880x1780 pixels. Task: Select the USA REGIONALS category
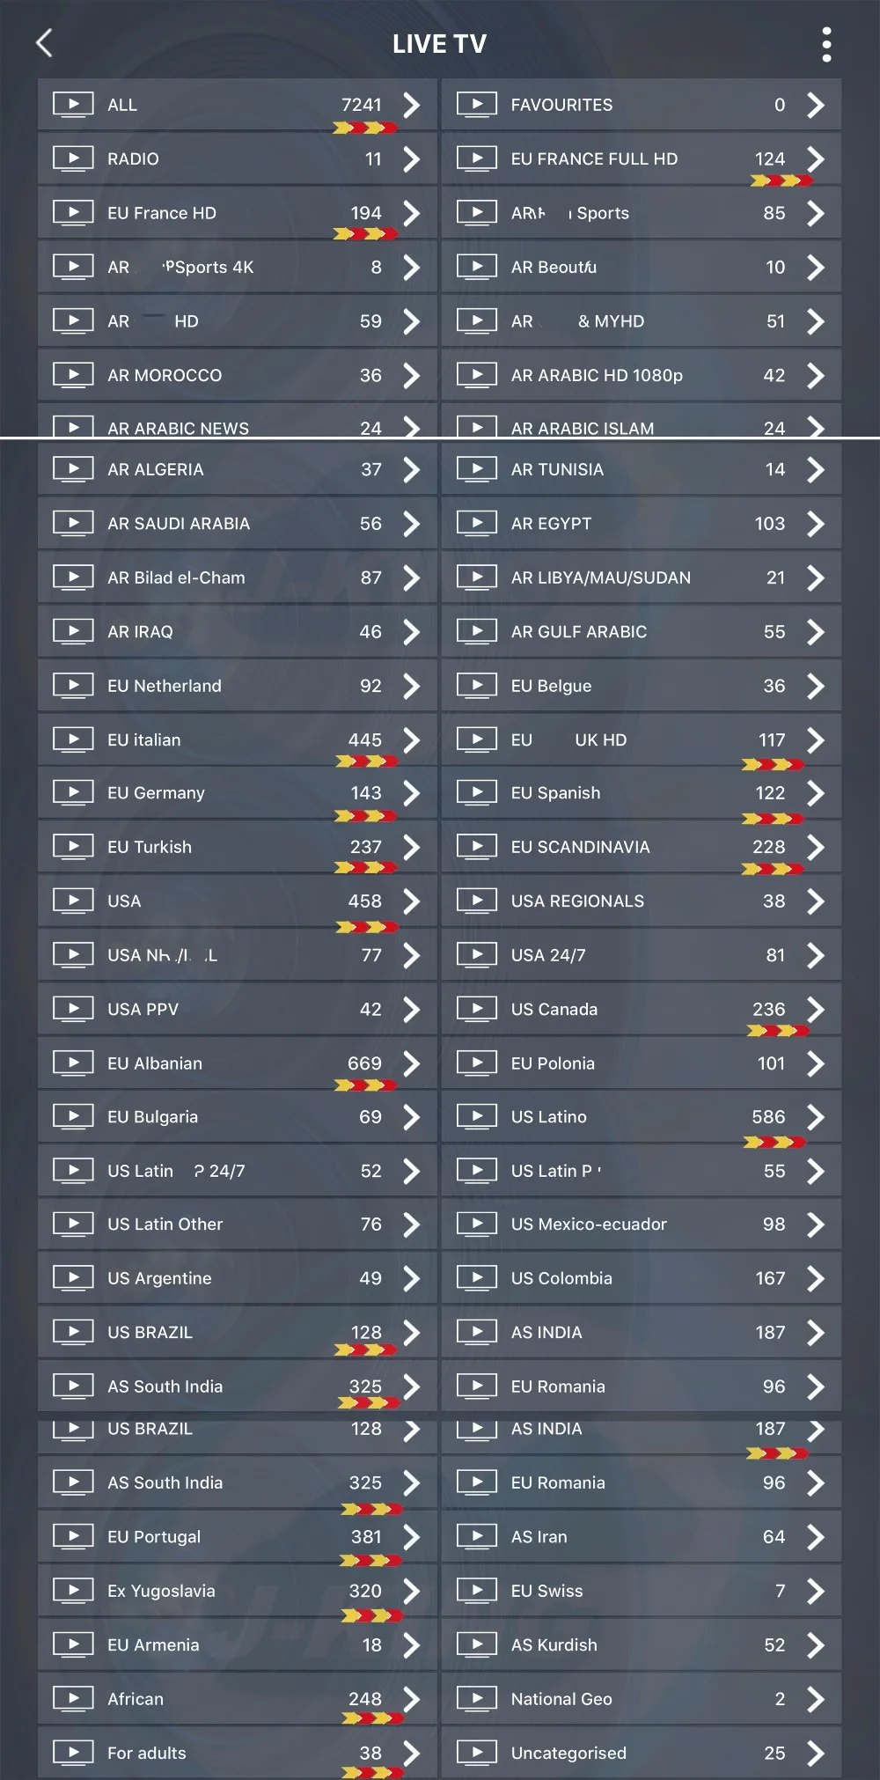click(642, 901)
